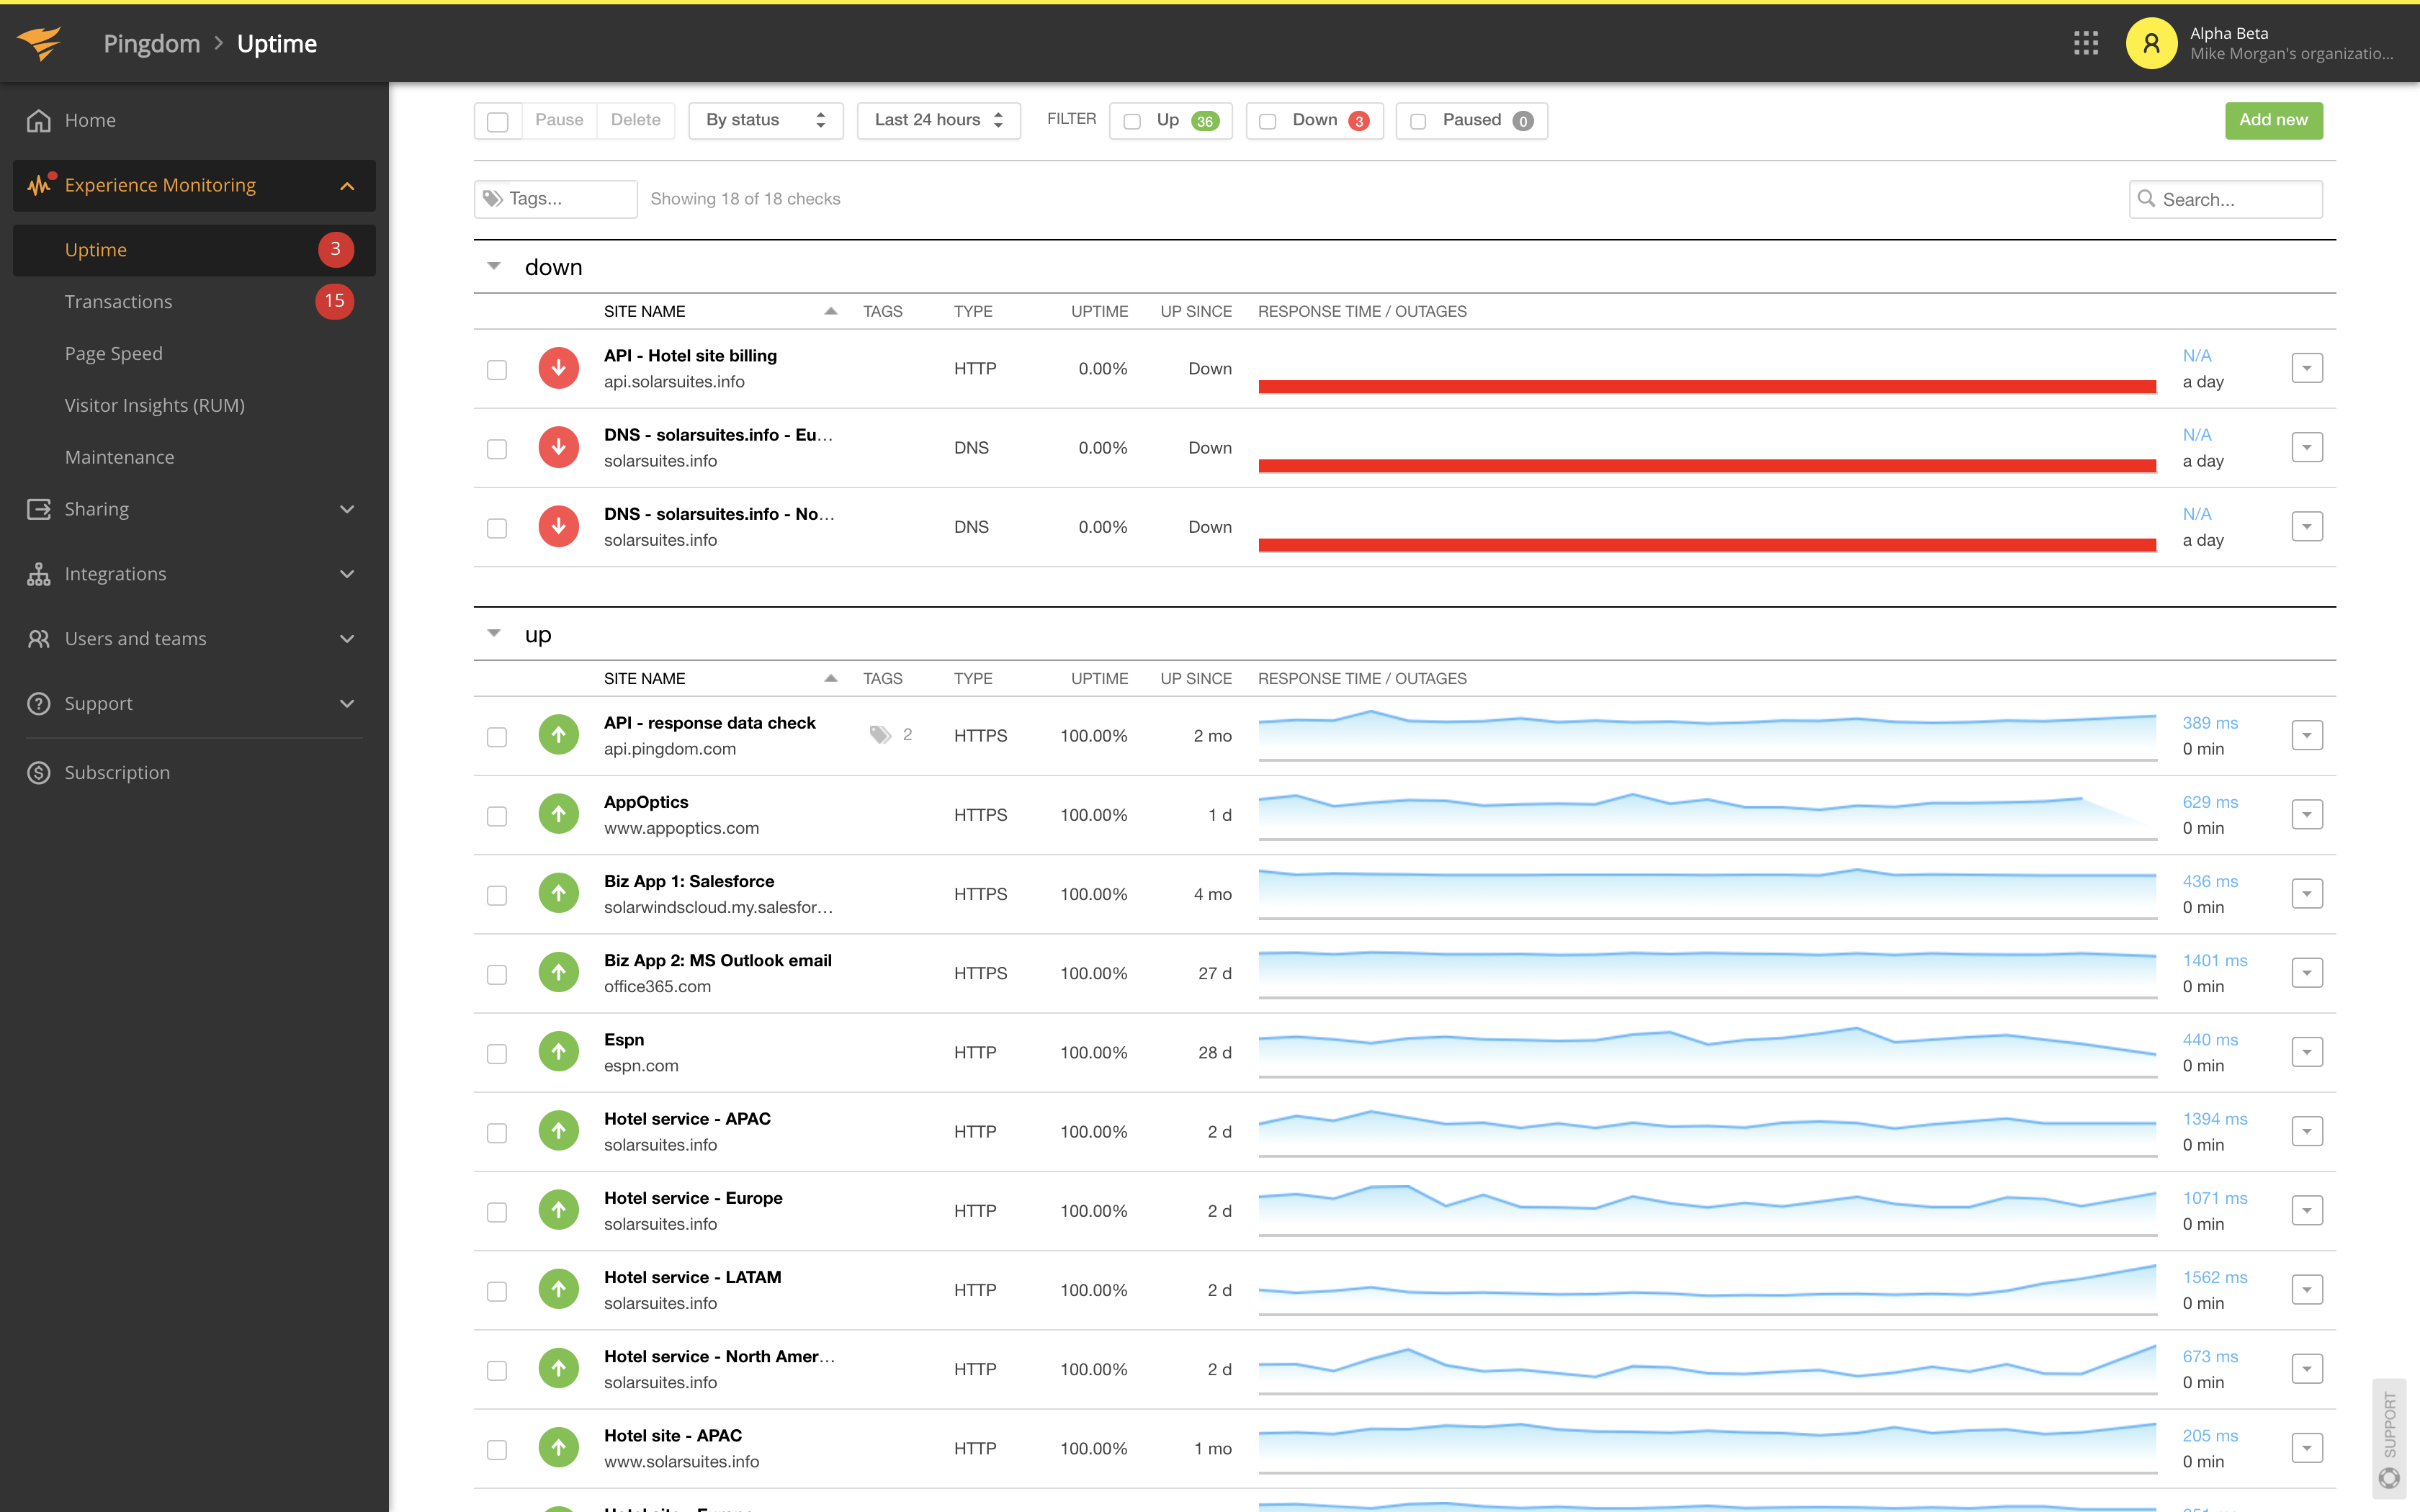Click the Add new button

click(2270, 119)
